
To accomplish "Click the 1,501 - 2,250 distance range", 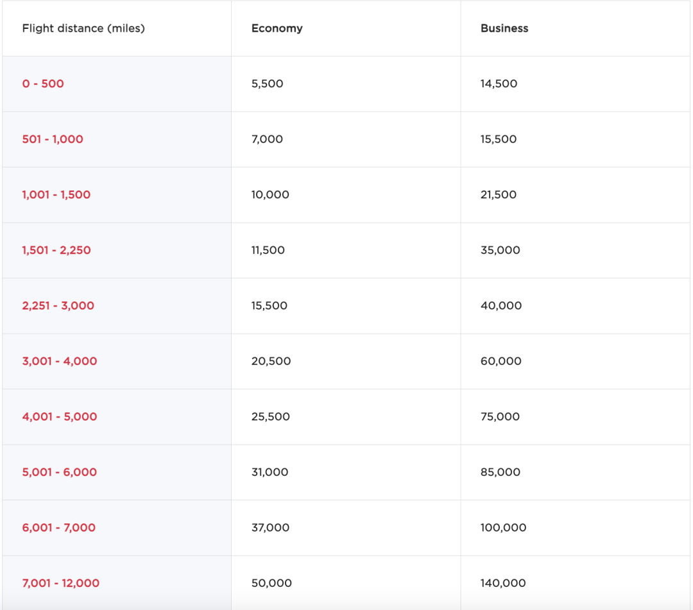I will pyautogui.click(x=56, y=250).
